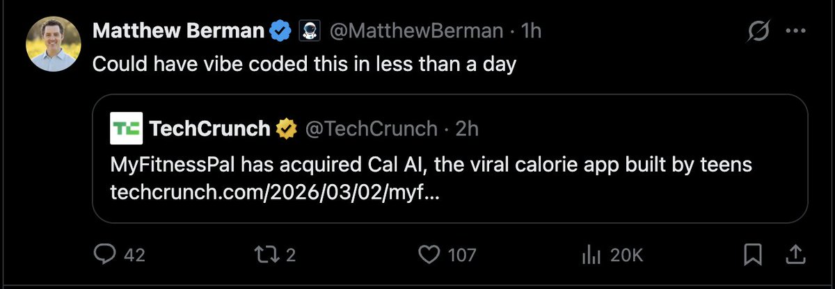The width and height of the screenshot is (835, 289).
Task: Click the astronaut affiliation badge
Action: 308,31
